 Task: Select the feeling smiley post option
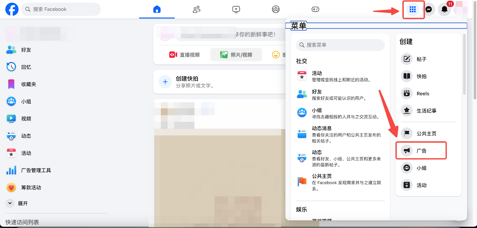point(276,55)
